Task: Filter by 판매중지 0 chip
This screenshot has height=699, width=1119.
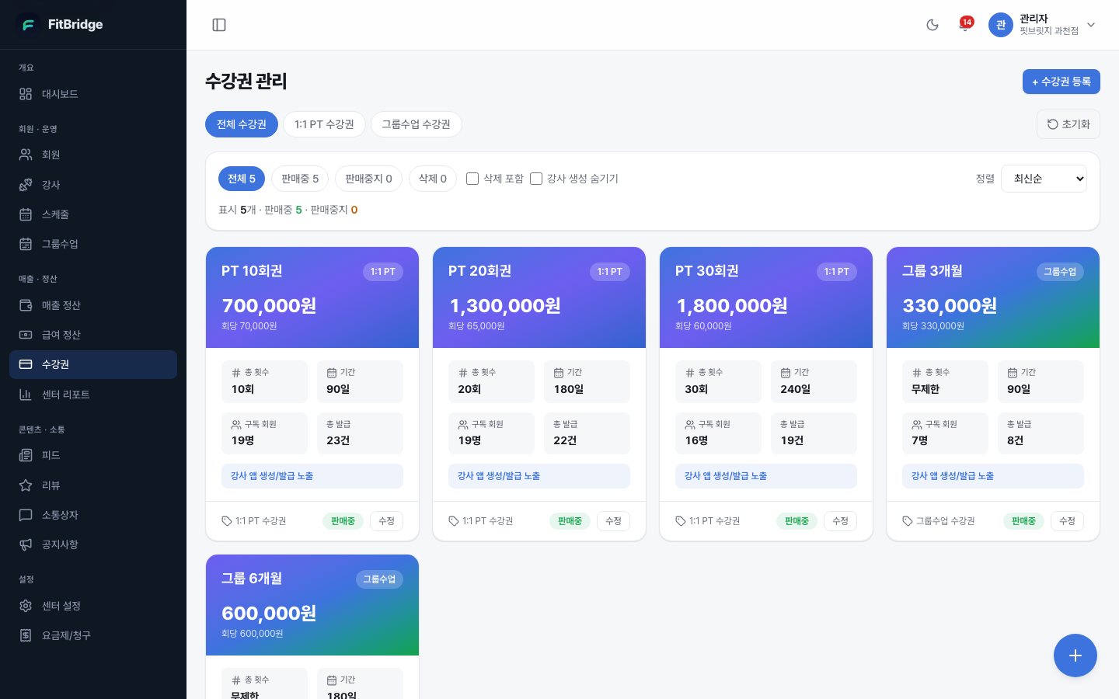Action: click(368, 179)
